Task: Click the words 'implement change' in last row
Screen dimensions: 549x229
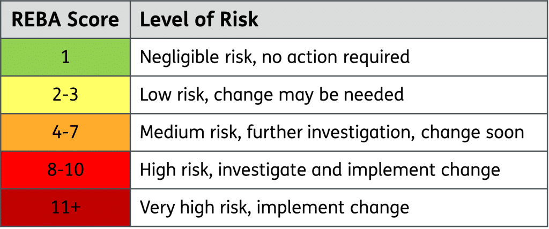Action: (332, 208)
